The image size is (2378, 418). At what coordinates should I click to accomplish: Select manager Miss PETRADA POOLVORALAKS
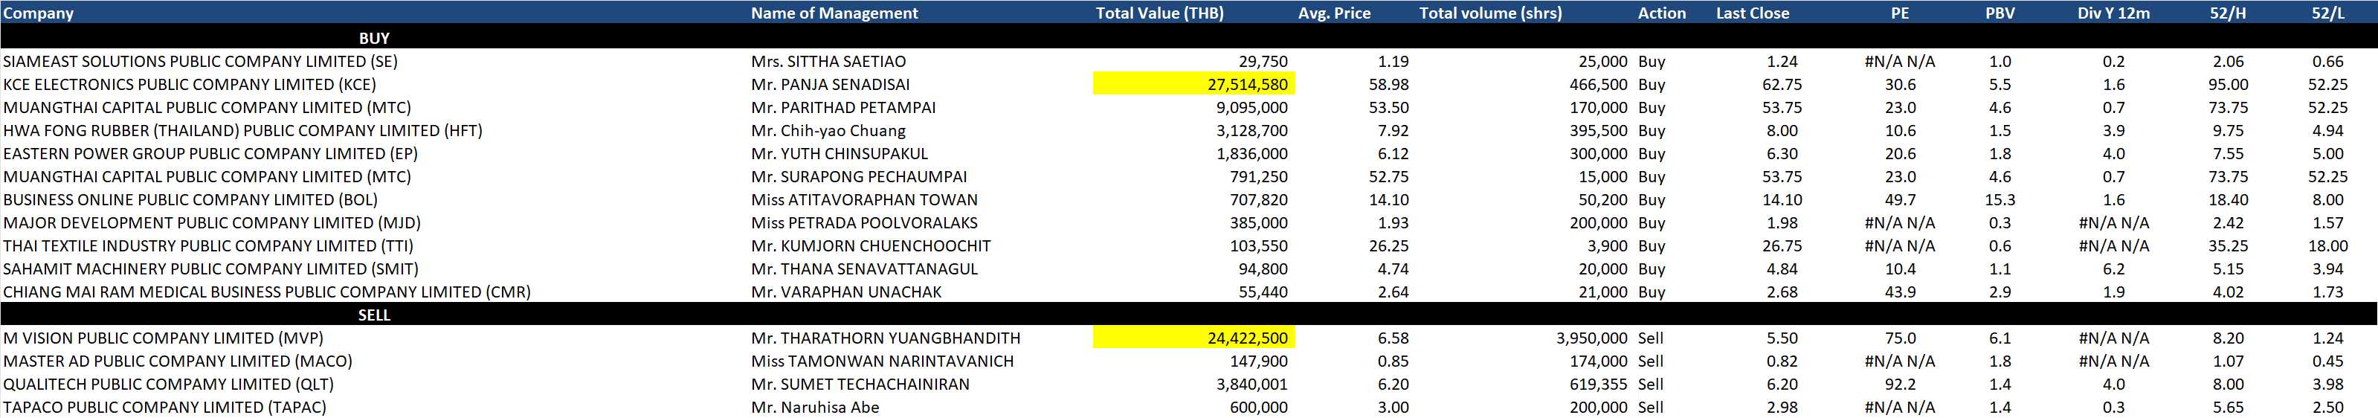864,222
